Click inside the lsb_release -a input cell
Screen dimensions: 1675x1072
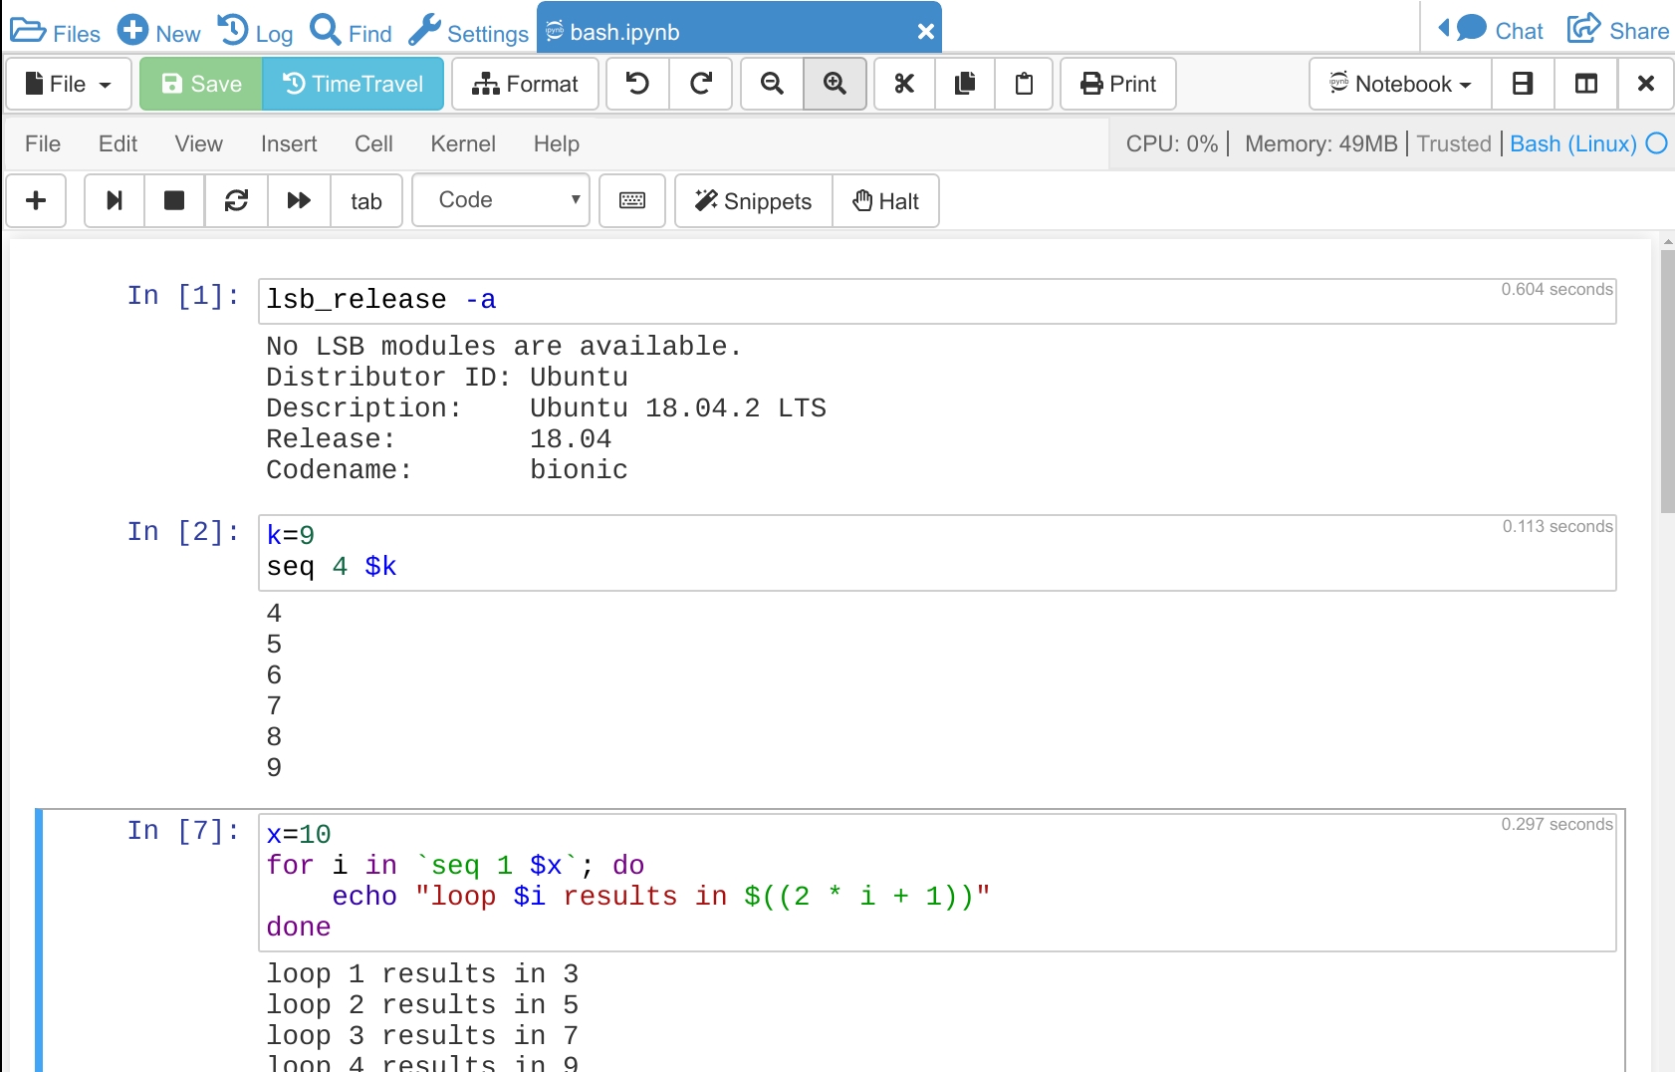click(936, 301)
